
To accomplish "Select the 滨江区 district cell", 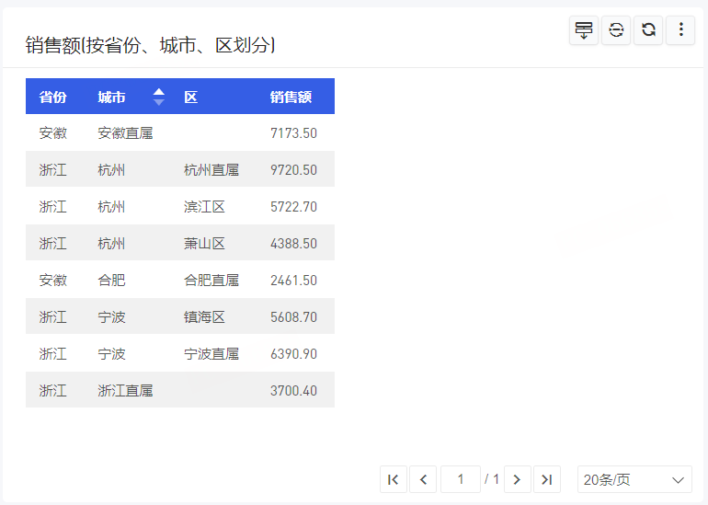I will [204, 207].
